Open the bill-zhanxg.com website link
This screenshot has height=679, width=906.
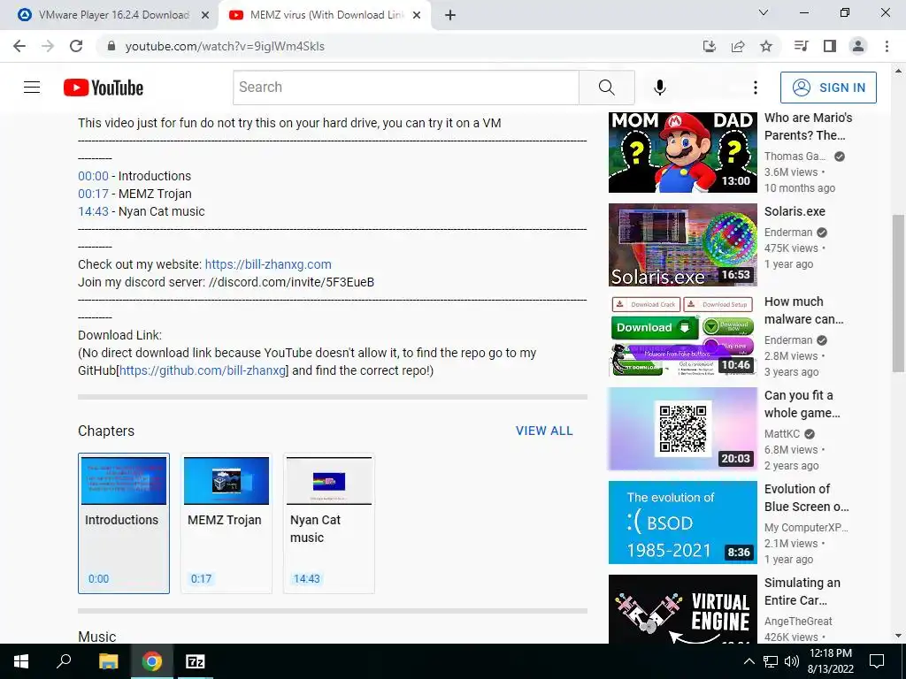268,264
